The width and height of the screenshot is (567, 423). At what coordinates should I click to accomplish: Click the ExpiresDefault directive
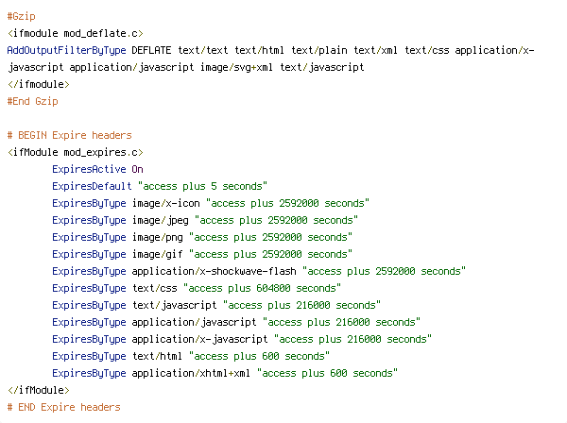(92, 186)
